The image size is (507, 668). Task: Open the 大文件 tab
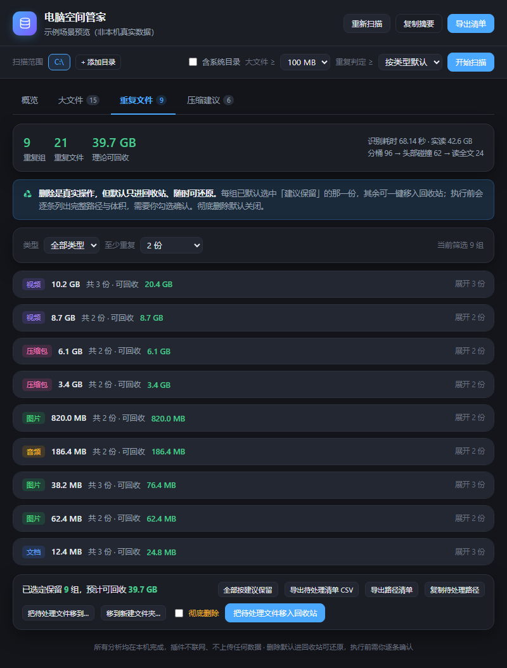point(79,100)
